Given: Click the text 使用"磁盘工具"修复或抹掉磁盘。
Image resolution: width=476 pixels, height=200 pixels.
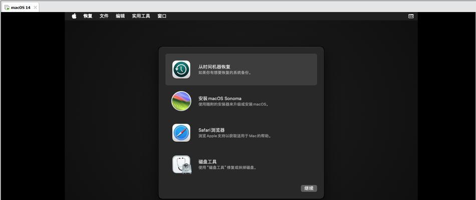Looking at the screenshot, I should tap(228, 167).
